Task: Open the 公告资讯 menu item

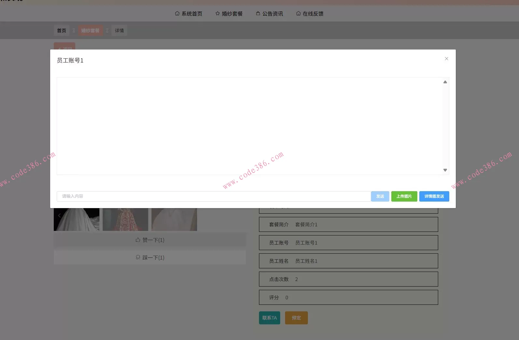Action: point(269,14)
